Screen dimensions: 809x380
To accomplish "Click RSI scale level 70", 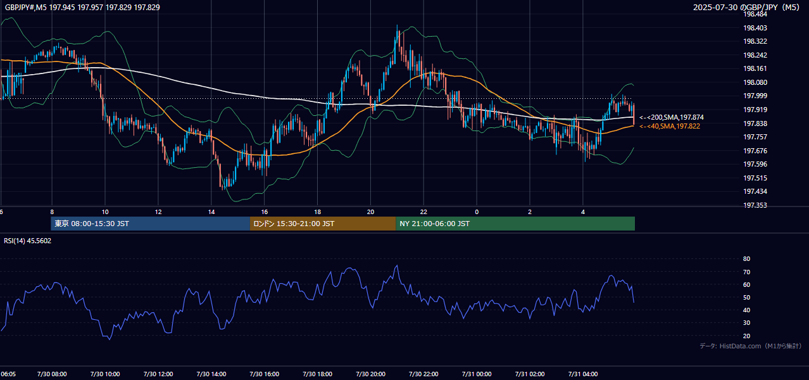I will point(746,272).
